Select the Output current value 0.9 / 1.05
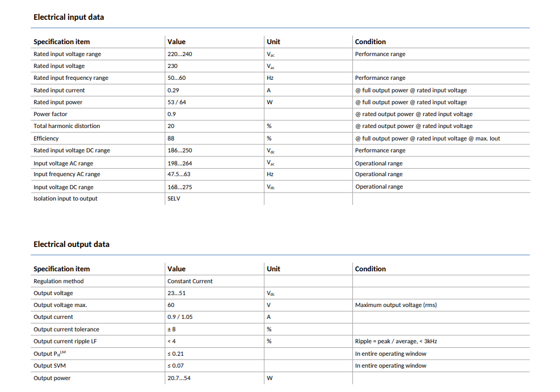The width and height of the screenshot is (560, 392). coord(180,317)
